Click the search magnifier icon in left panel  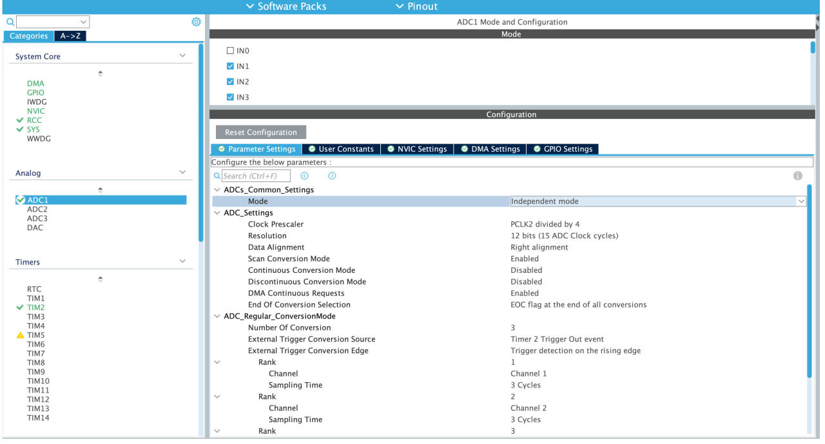[10, 22]
